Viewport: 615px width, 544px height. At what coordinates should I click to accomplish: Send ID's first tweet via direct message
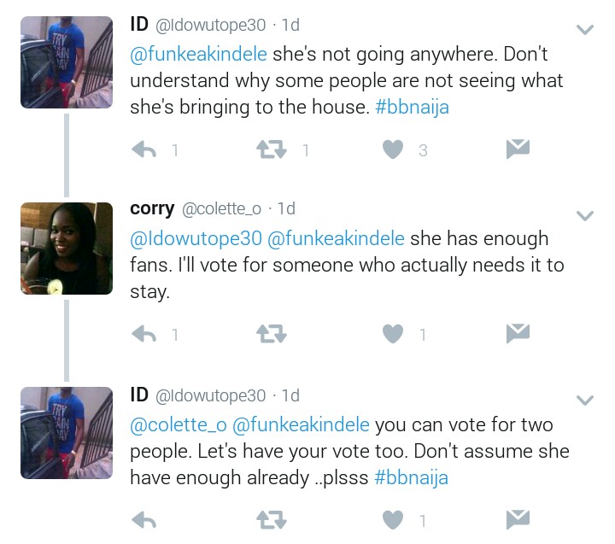tap(518, 150)
